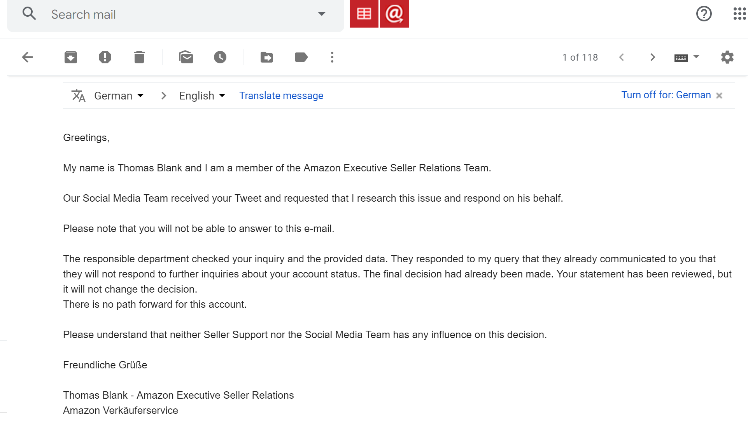
Task: Open the three-dot More options menu
Action: [332, 58]
